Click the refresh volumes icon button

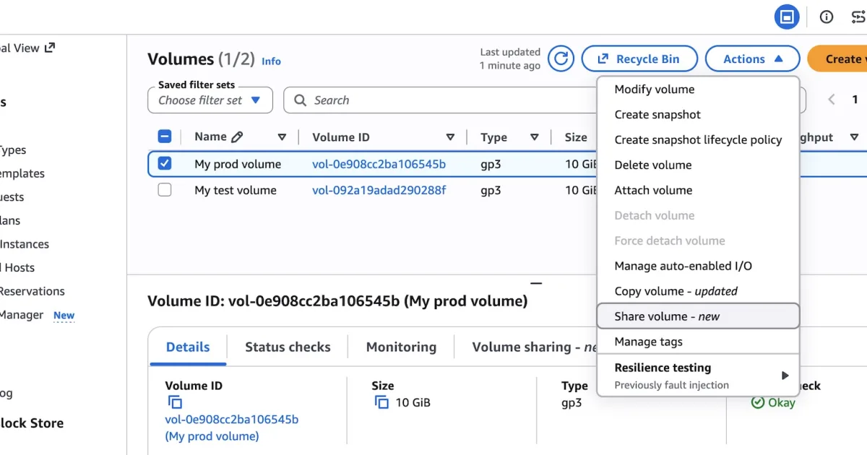click(561, 58)
